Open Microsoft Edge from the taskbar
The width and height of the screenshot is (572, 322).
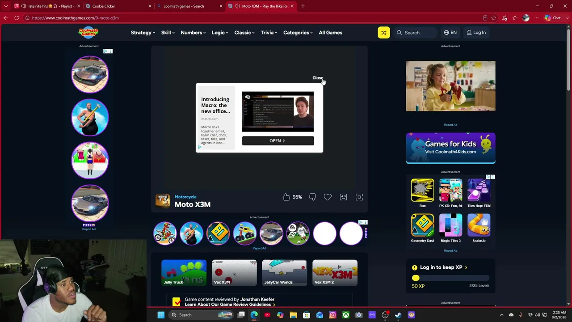(254, 315)
